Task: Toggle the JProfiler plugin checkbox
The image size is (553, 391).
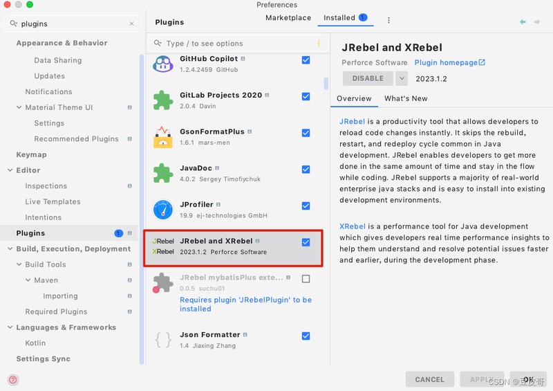Action: click(306, 206)
